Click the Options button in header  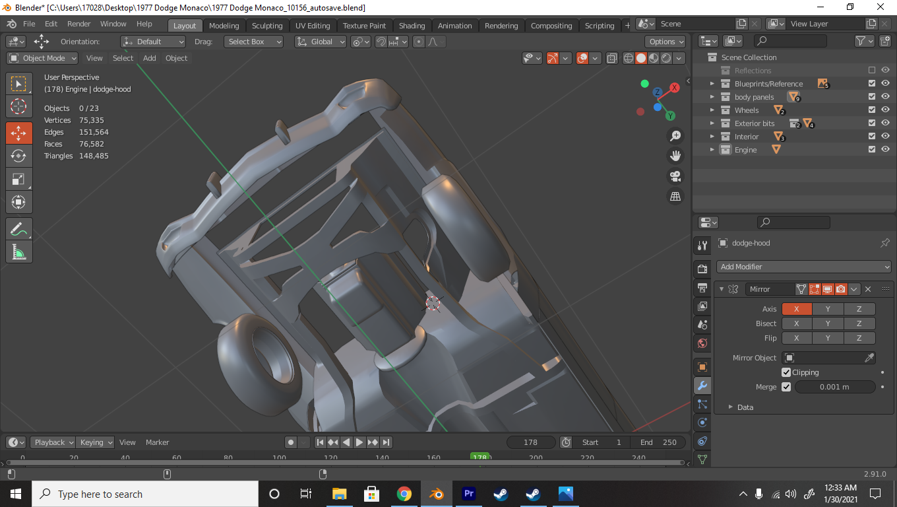tap(665, 42)
